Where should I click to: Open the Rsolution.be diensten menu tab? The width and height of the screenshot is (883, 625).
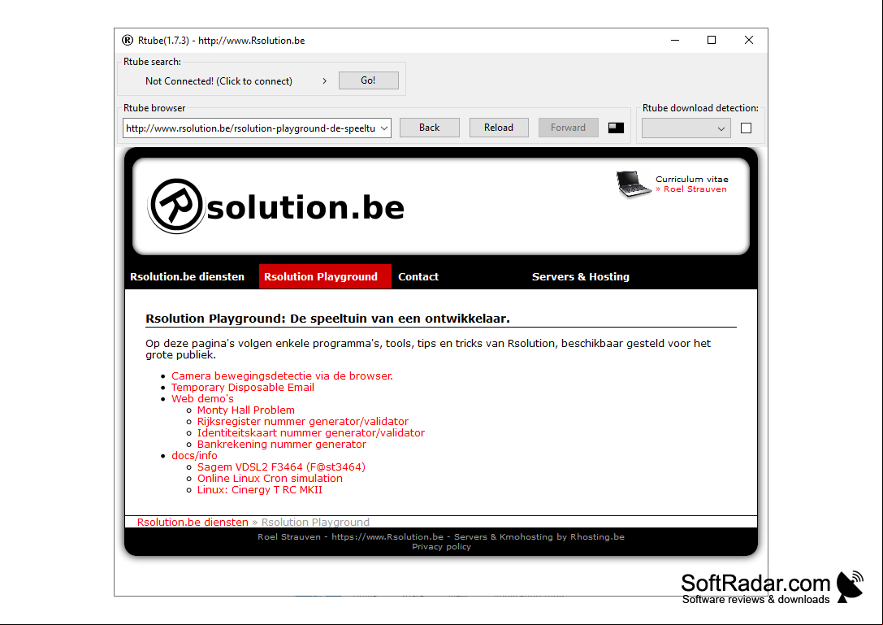pyautogui.click(x=187, y=276)
